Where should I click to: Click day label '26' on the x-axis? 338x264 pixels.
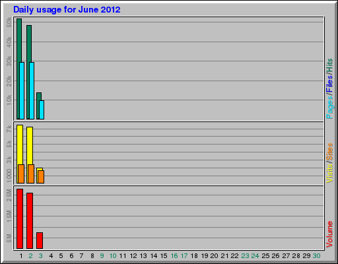coord(275,256)
